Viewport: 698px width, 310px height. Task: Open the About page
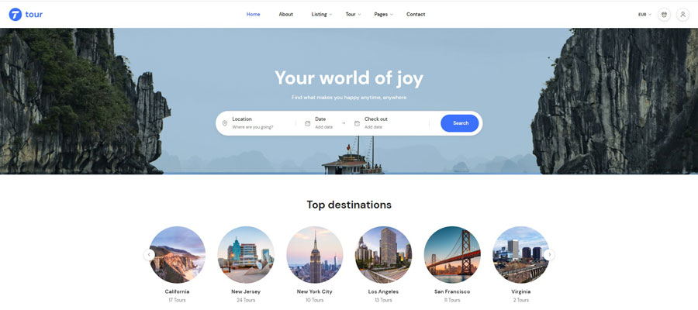point(285,14)
